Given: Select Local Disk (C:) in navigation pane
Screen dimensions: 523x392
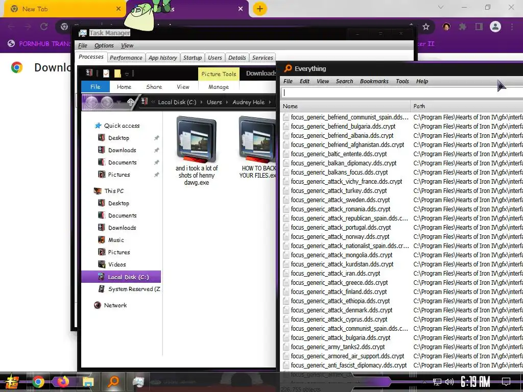Looking at the screenshot, I should 121,277.
